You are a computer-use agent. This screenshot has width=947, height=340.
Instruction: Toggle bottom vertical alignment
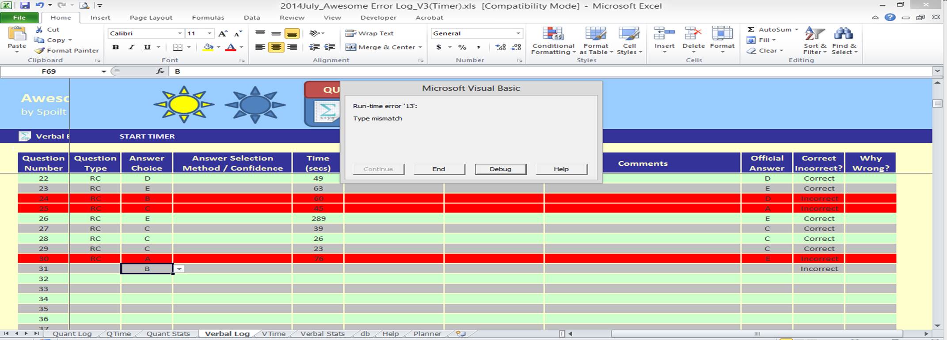292,34
